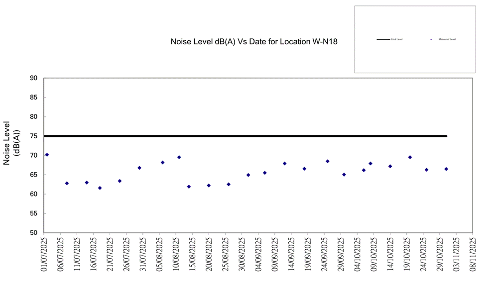Viewport: 490px width, 291px height.
Task: Click the first data point above 70 dB(A)
Action: [47, 155]
